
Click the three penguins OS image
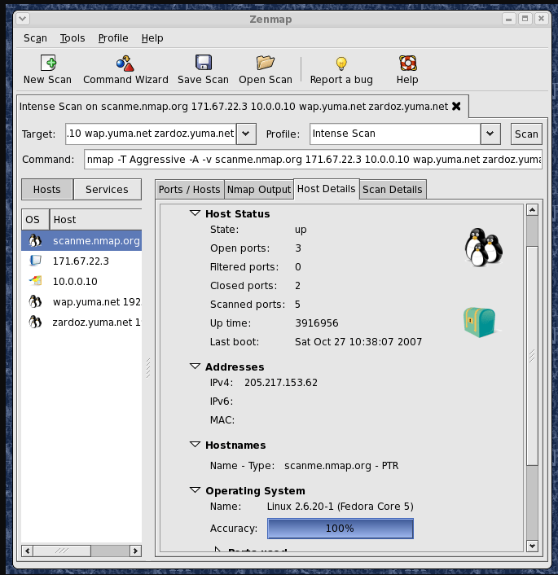tap(484, 247)
